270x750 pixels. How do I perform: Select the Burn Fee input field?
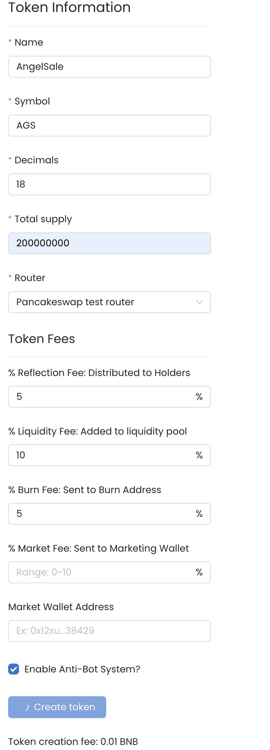(x=110, y=514)
